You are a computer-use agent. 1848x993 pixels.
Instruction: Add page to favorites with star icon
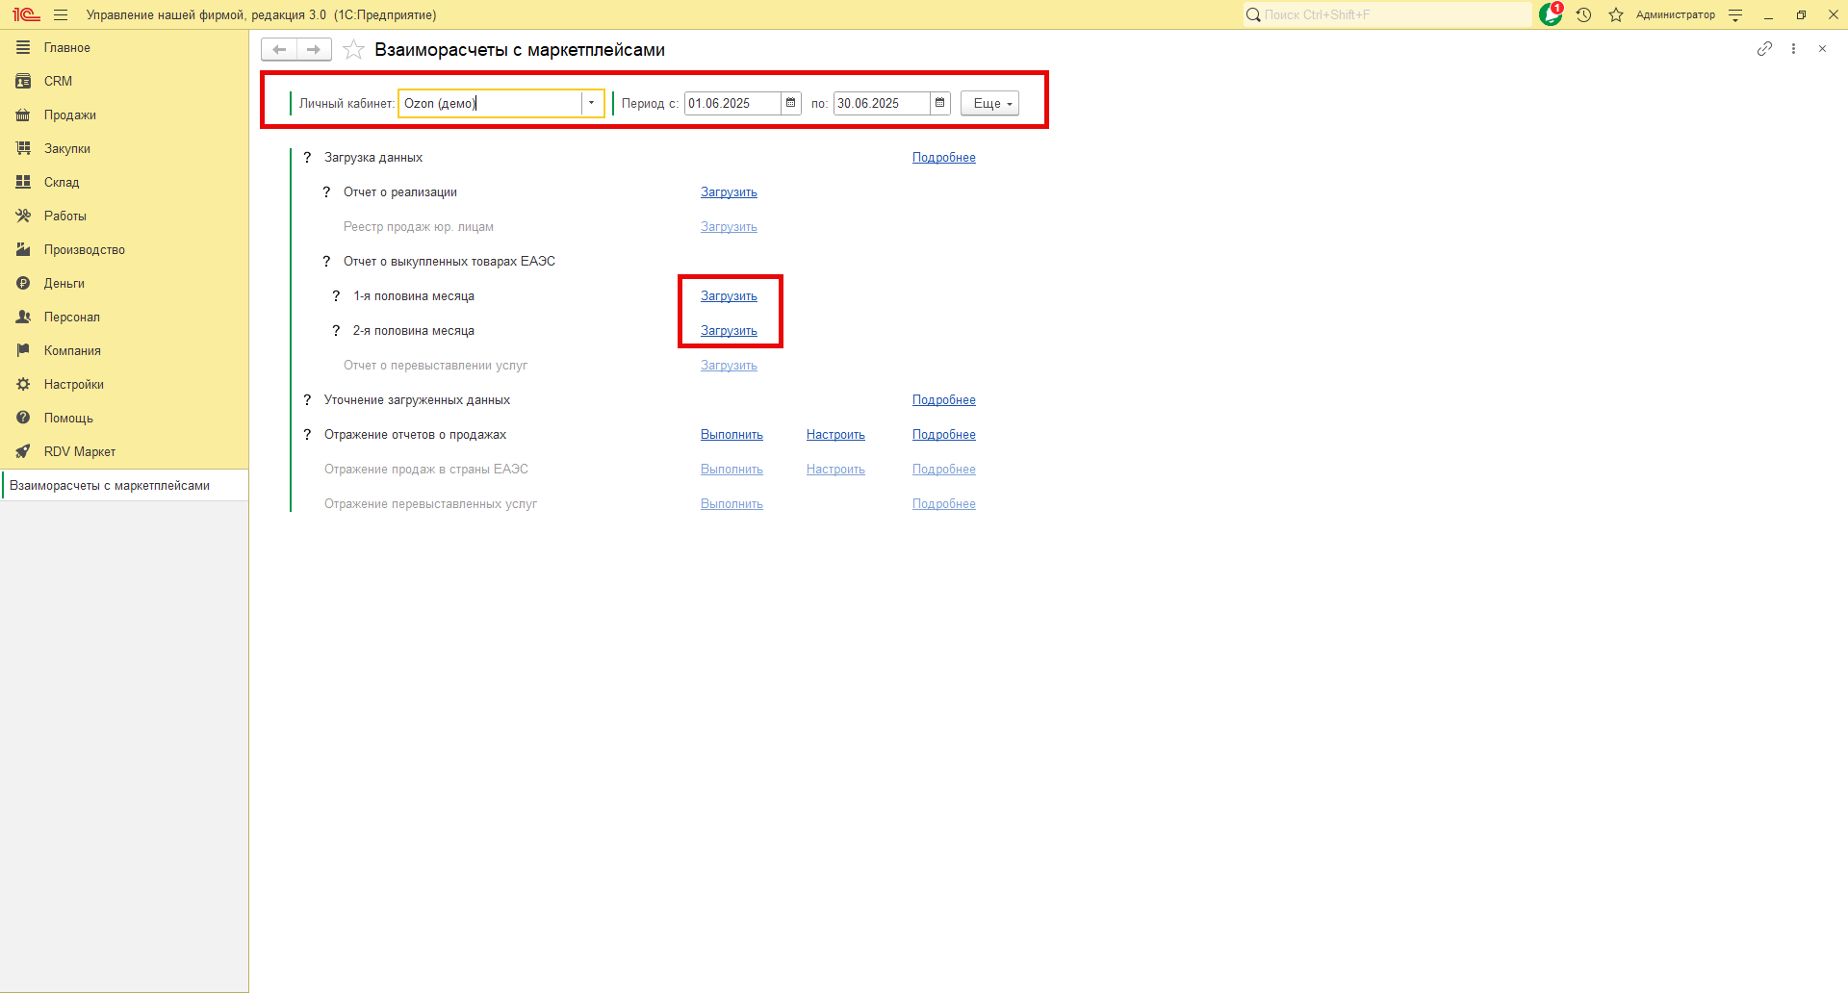click(354, 49)
